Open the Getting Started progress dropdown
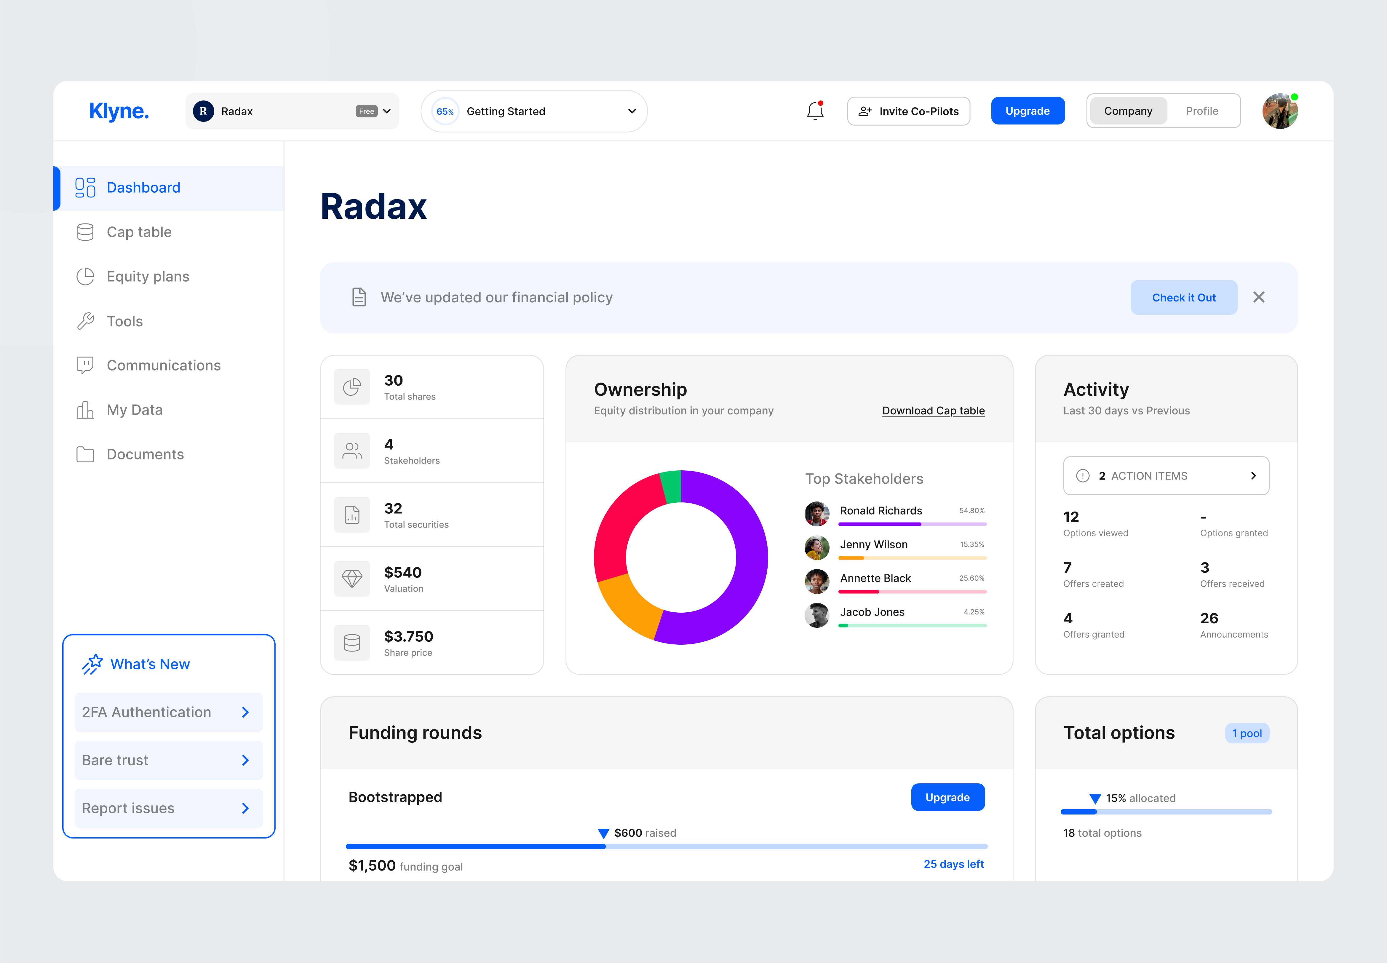Screen dimensions: 1387x963 pyautogui.click(x=631, y=111)
